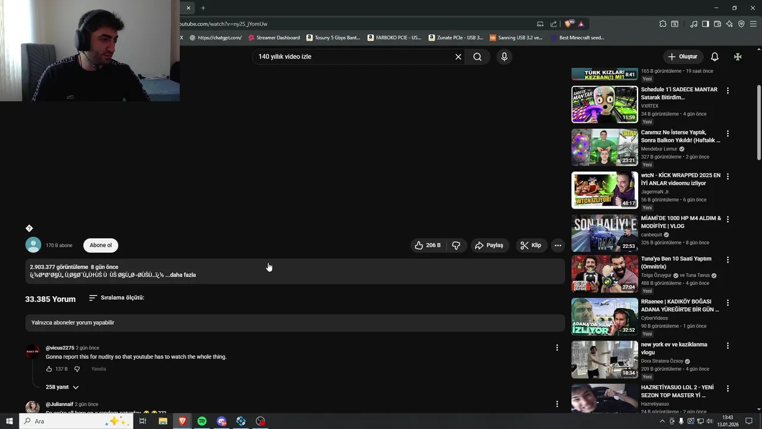
Task: Close the current browser tab
Action: point(188,8)
